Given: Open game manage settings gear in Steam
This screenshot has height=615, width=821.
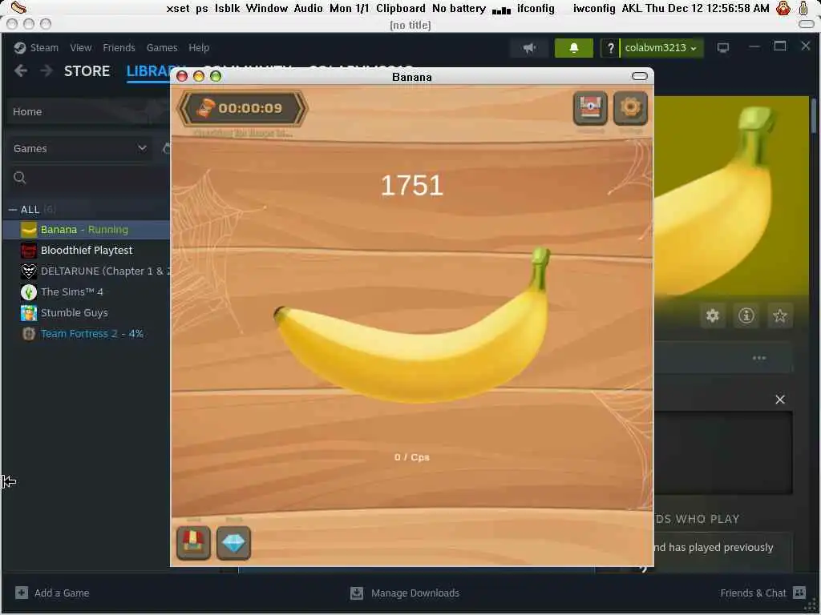Looking at the screenshot, I should [x=713, y=316].
